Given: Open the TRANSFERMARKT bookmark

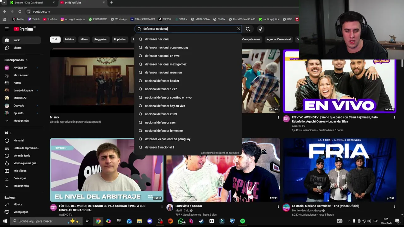Looking at the screenshot, I should pos(143,19).
